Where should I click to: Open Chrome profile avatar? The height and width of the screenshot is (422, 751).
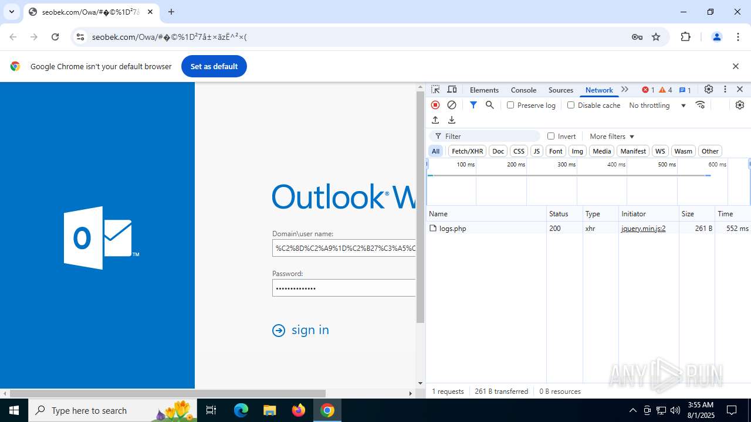click(716, 37)
